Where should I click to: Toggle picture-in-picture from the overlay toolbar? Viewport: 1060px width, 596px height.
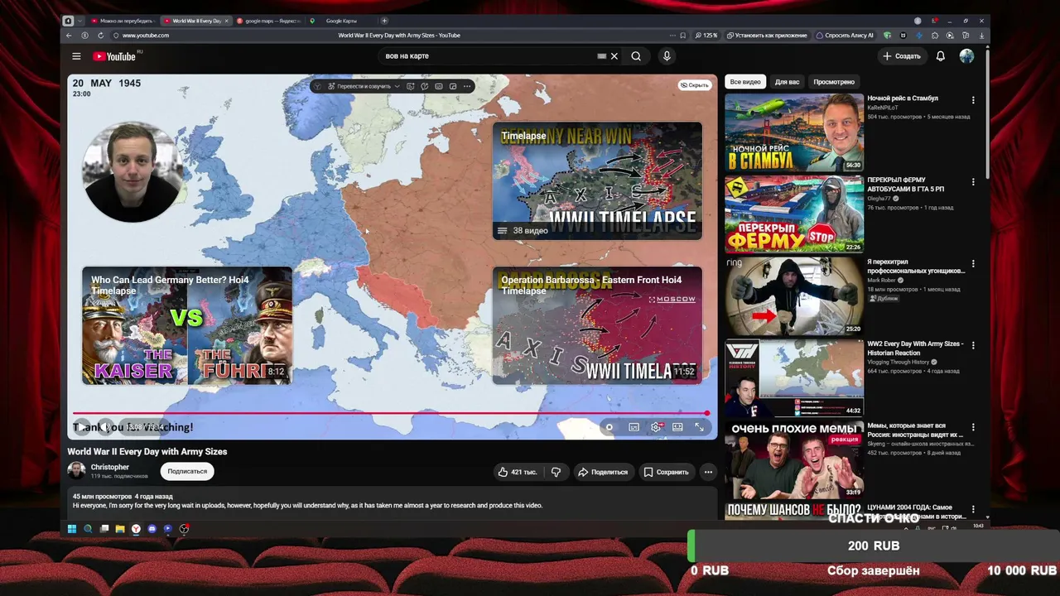tap(453, 86)
